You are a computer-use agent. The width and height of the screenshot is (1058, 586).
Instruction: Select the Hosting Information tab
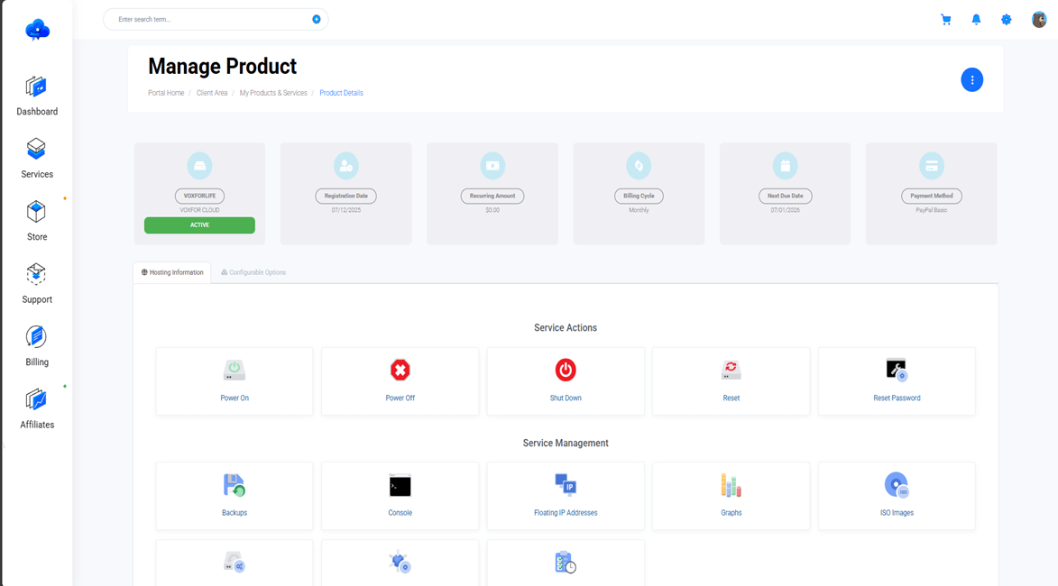click(x=172, y=272)
